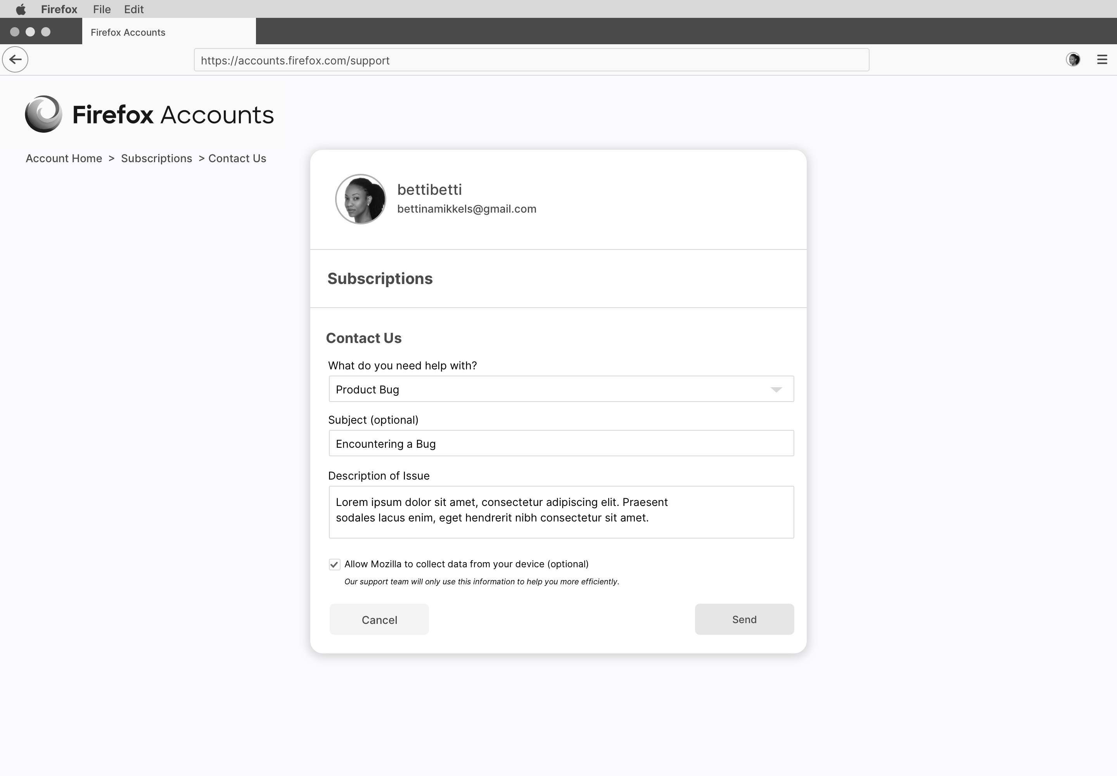The width and height of the screenshot is (1117, 776).
Task: Open the File menu
Action: pos(102,9)
